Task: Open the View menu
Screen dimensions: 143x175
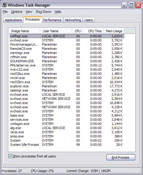Action: (x=29, y=12)
